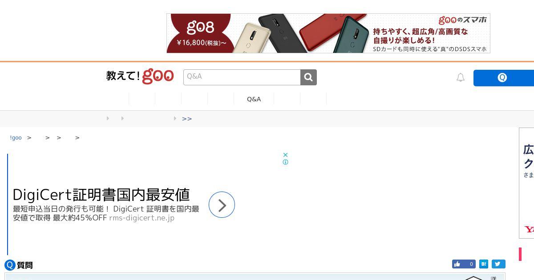This screenshot has width=534, height=280.
Task: Click the blue Q ask-question button
Action: (x=504, y=78)
